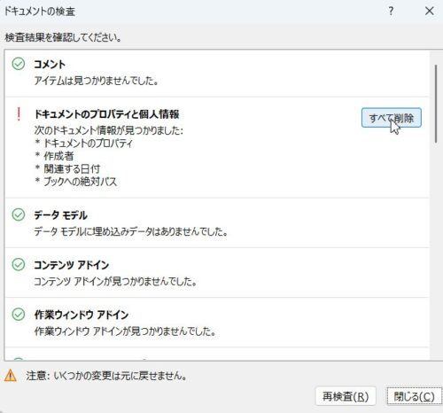
Task: Click the * 関連する日付 list entry
Action: (67, 168)
